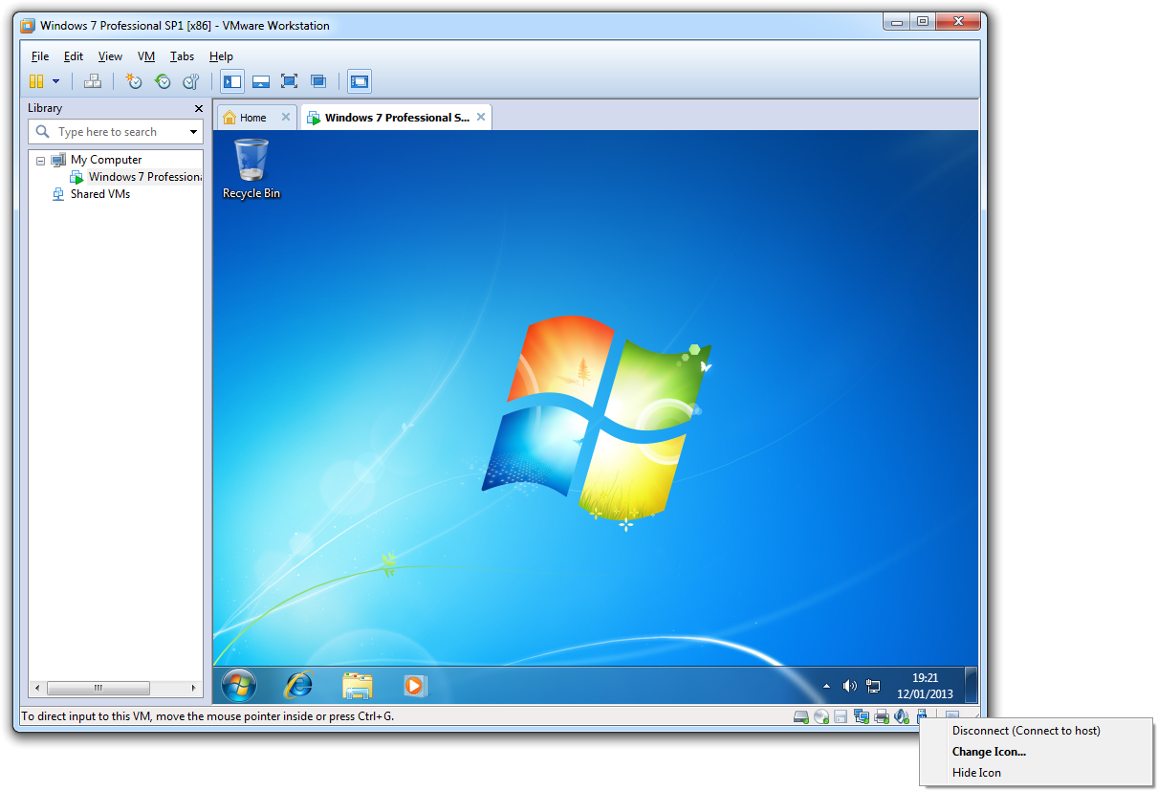Take a snapshot of the virtual machine
1158x791 pixels.
(134, 82)
